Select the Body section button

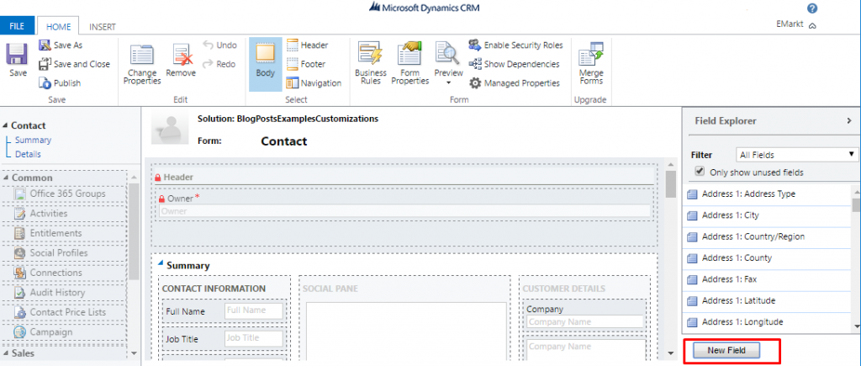[x=265, y=64]
